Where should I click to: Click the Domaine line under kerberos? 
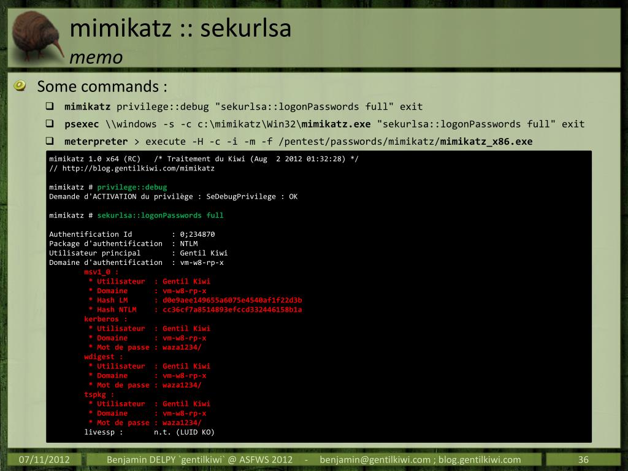pyautogui.click(x=147, y=338)
